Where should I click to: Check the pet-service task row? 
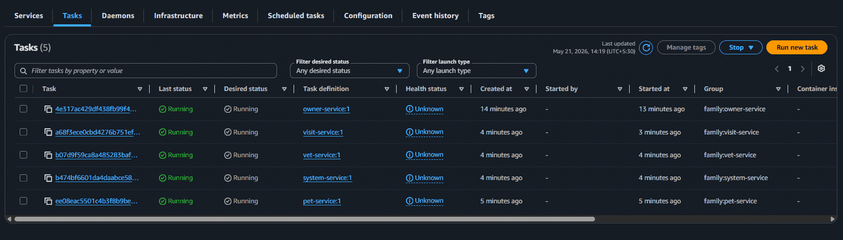tap(23, 201)
